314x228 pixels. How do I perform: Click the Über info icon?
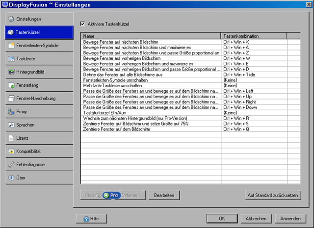tap(11, 178)
